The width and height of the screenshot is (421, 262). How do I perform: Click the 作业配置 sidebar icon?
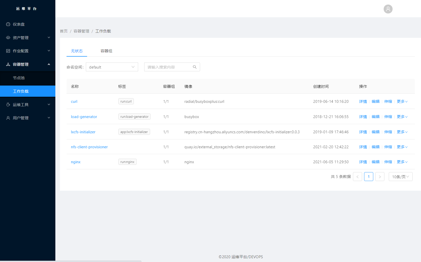[8, 51]
